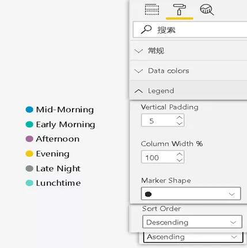
Task: Click the Afternoon purple legend marker
Action: point(29,139)
